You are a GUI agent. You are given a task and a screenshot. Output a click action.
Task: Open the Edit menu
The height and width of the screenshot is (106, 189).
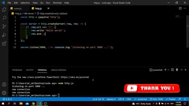[16, 3]
